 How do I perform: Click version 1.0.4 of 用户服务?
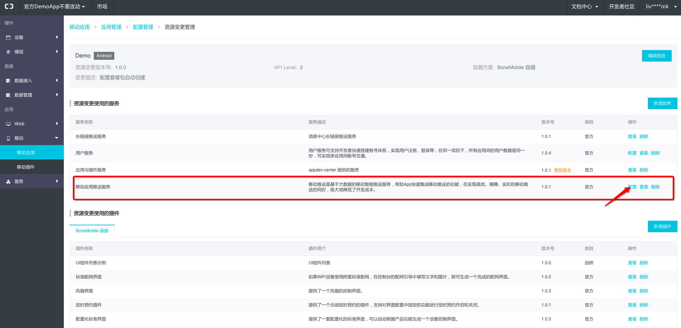[x=546, y=153]
